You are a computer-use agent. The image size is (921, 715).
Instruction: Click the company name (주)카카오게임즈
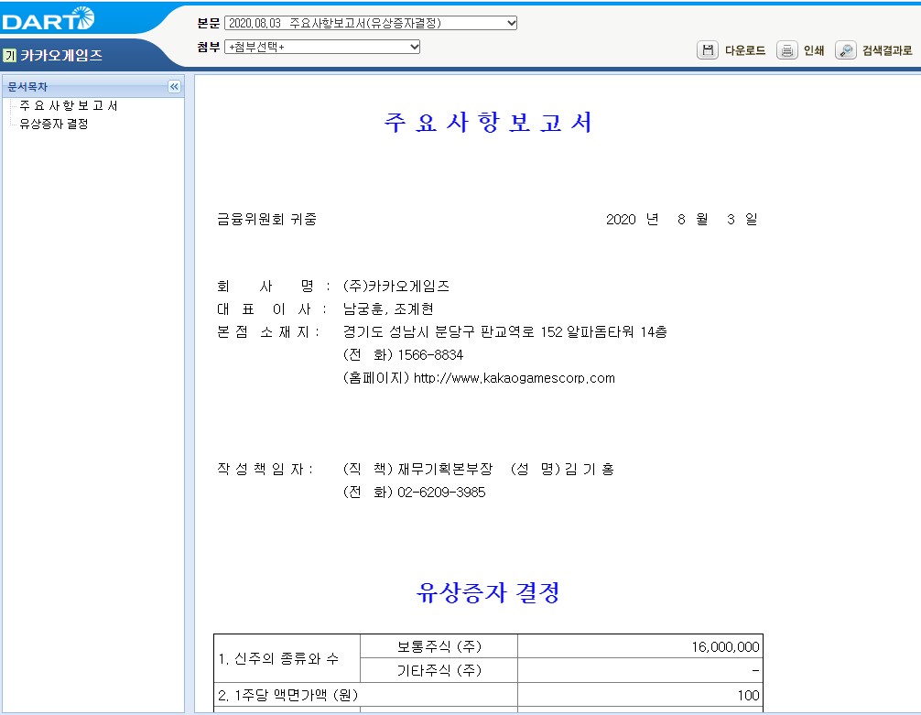pyautogui.click(x=396, y=287)
